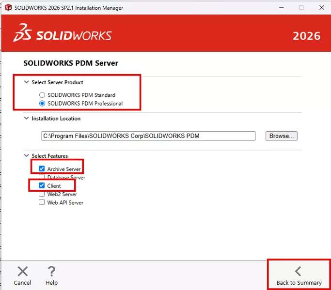Close the Installation Manager window

point(321,8)
